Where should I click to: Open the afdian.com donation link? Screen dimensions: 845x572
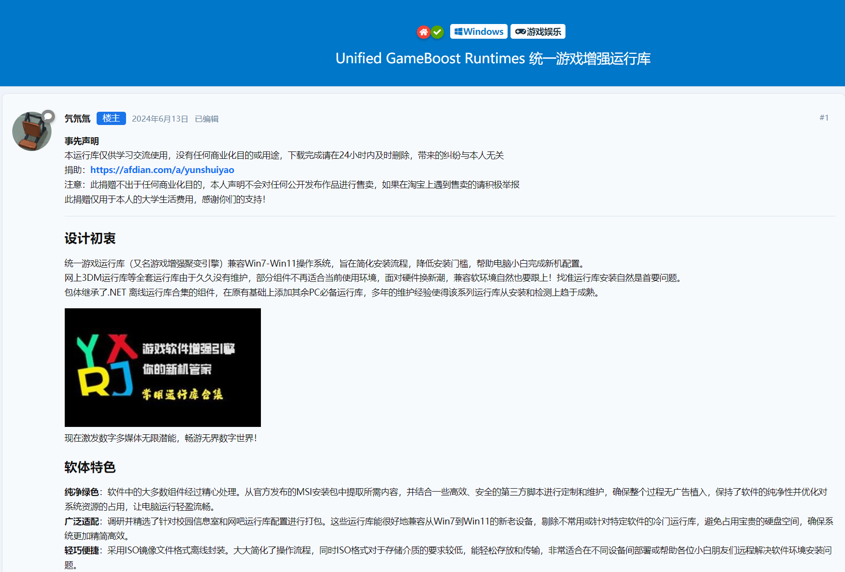[162, 170]
